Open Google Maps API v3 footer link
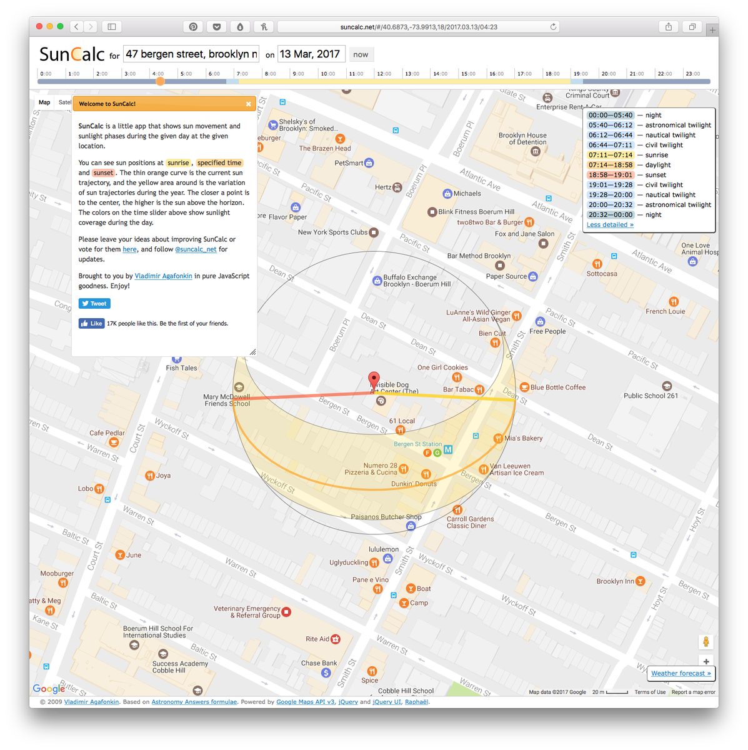This screenshot has height=750, width=748. [306, 702]
